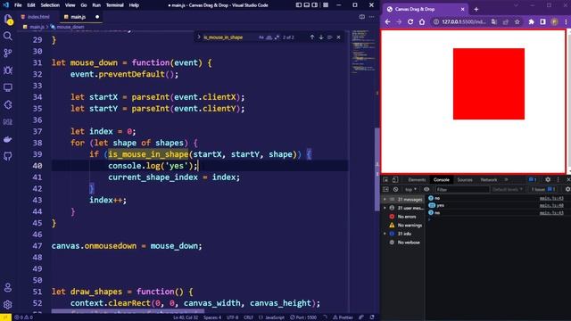The width and height of the screenshot is (571, 321).
Task: Click Ln 40, Col 32 in status bar
Action: click(x=186, y=317)
